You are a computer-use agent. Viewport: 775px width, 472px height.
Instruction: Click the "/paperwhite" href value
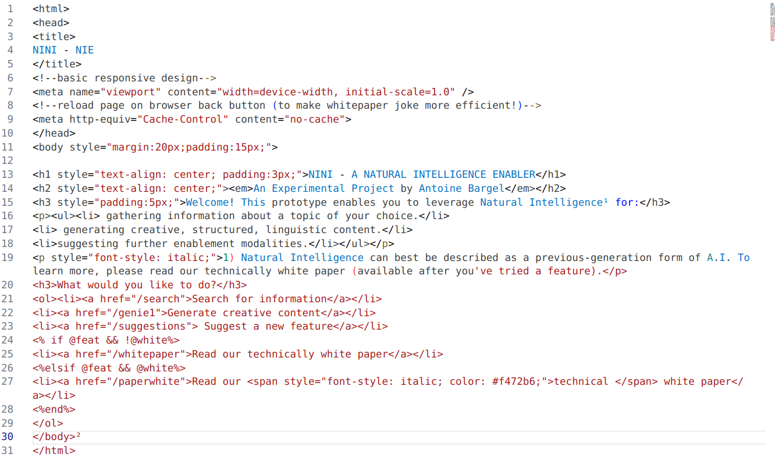click(x=149, y=381)
